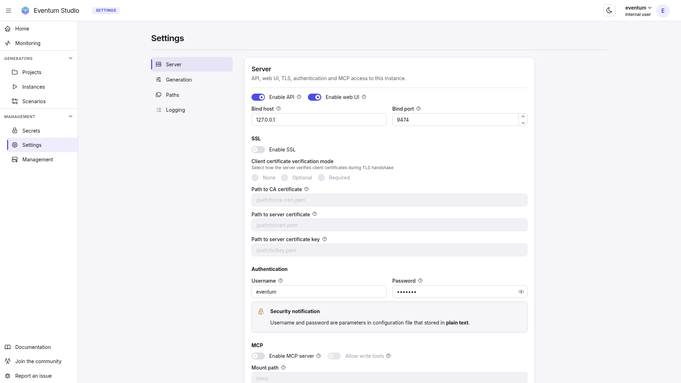Screen dimensions: 681x383
Task: Click the Mount path input field
Action: pyautogui.click(x=389, y=378)
